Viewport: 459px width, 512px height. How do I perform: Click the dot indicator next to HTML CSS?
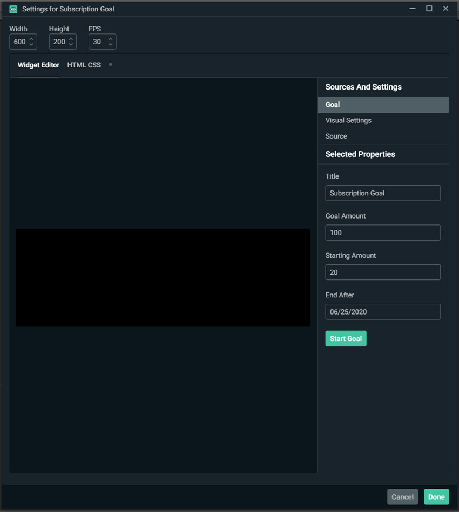pyautogui.click(x=111, y=65)
